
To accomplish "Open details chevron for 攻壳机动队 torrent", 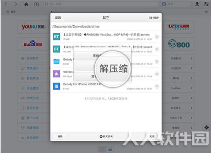I will [x=157, y=49].
